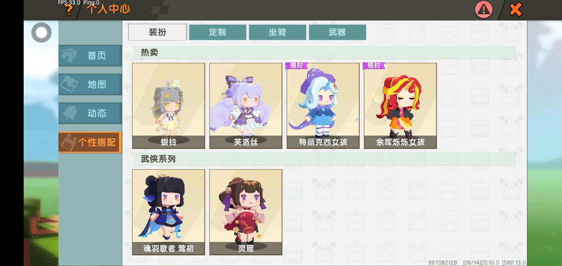The height and width of the screenshot is (266, 562).
Task: Open the 动态 notifications section
Action: click(90, 113)
